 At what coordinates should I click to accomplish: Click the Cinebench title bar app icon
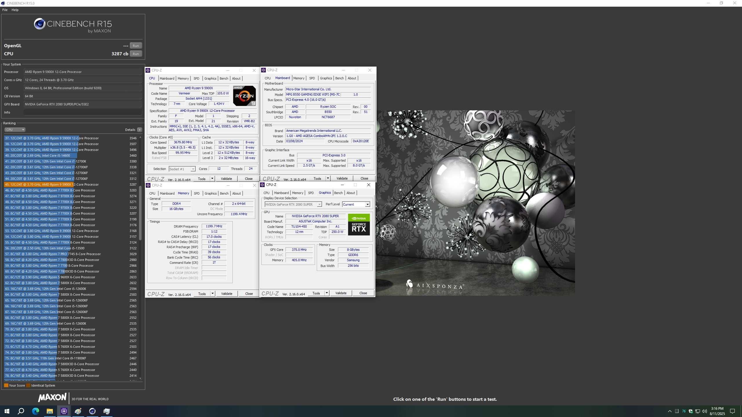click(3, 3)
